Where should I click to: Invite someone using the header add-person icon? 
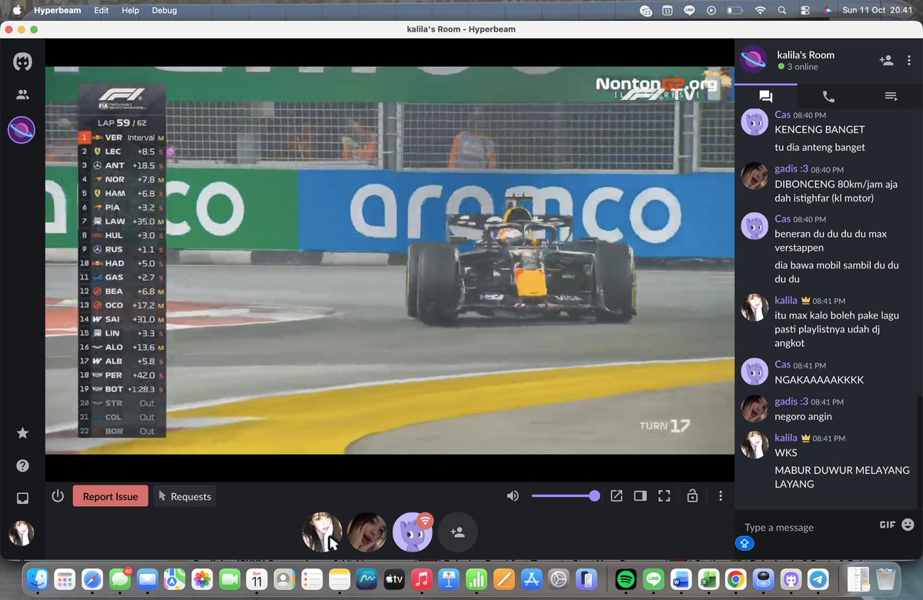886,60
